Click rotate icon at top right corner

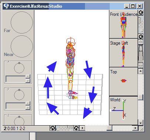141,13
